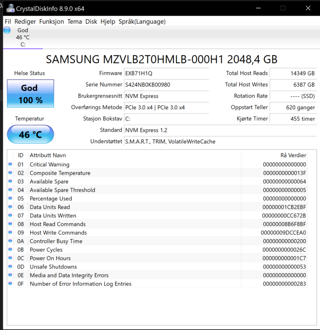Viewport: 320px width, 330px height.
Task: Open the Tema menu
Action: (75, 22)
